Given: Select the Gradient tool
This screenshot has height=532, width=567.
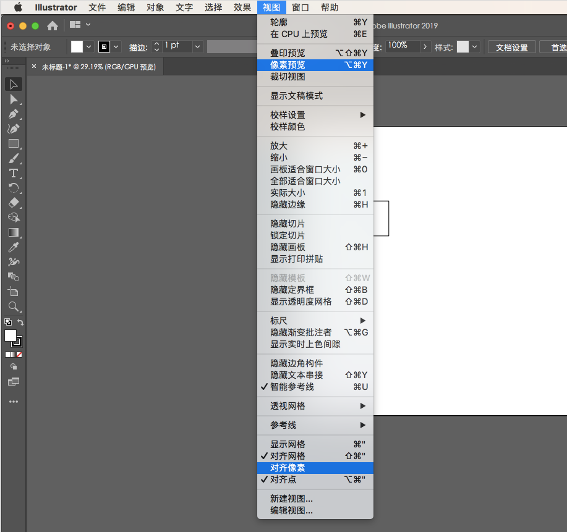Looking at the screenshot, I should (14, 232).
